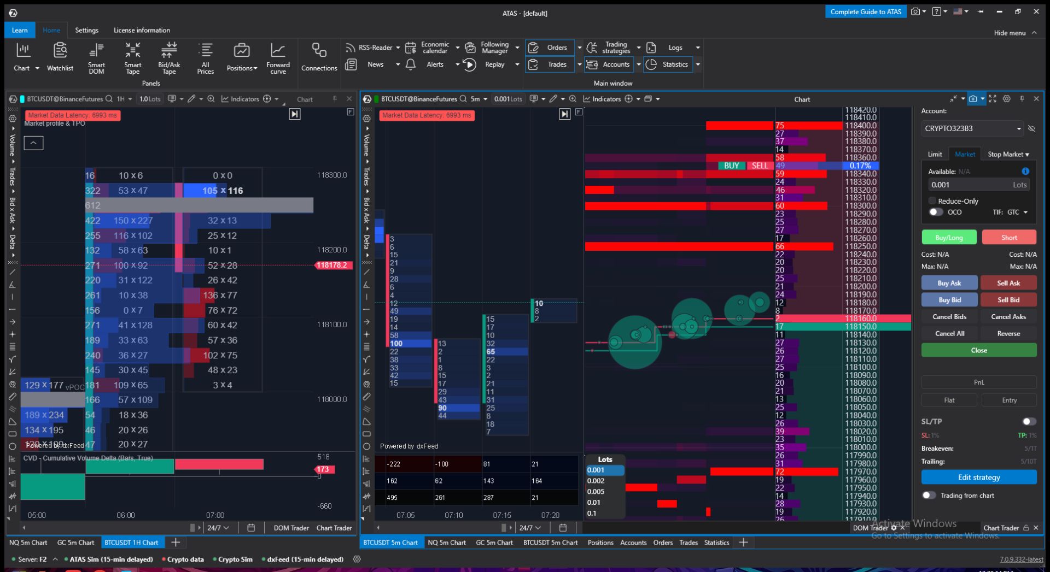The width and height of the screenshot is (1050, 572).
Task: Open the Forward curve panel
Action: tap(278, 58)
